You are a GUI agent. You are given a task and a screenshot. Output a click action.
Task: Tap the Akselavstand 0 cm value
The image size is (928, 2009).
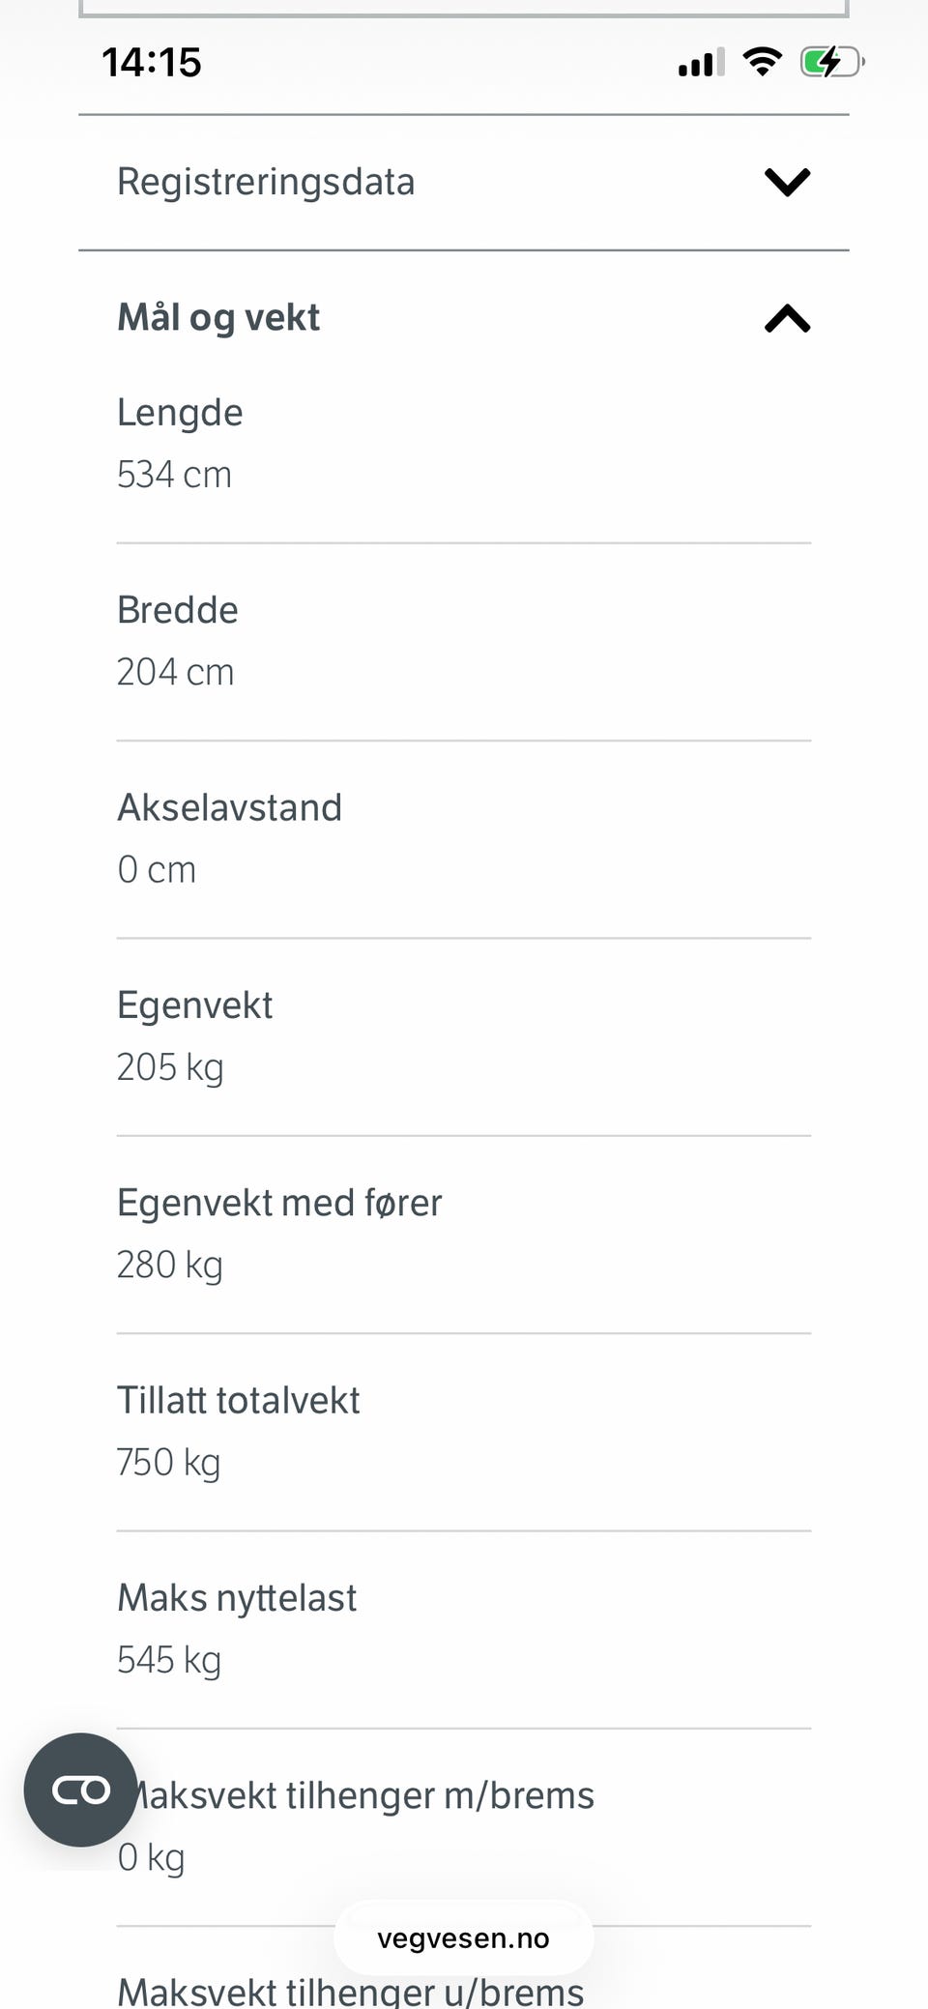pyautogui.click(x=157, y=869)
